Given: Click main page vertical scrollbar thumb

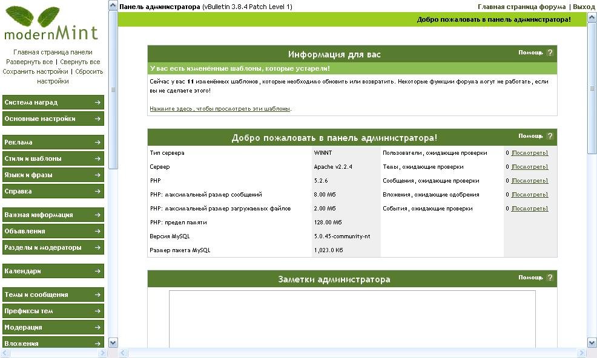Looking at the screenshot, I should coord(592,88).
